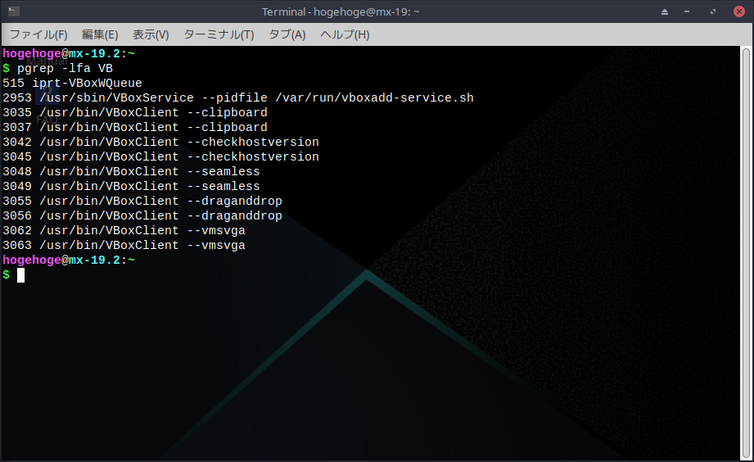Viewport: 754px width, 462px height.
Task: Click the terminal icon in the title bar
Action: pos(14,11)
